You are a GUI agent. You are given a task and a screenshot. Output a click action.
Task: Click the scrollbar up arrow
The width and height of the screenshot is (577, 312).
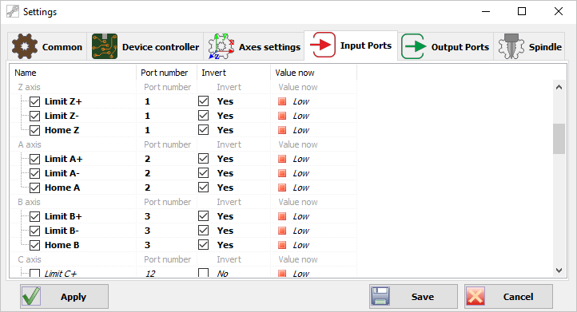[x=559, y=87]
